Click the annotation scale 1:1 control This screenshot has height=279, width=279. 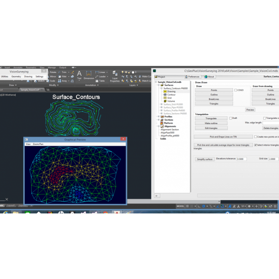point(243,206)
